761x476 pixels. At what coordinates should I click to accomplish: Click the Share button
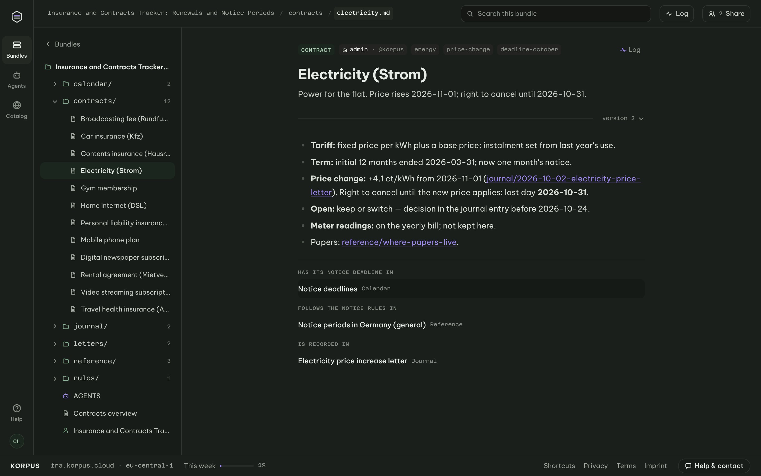coord(726,13)
